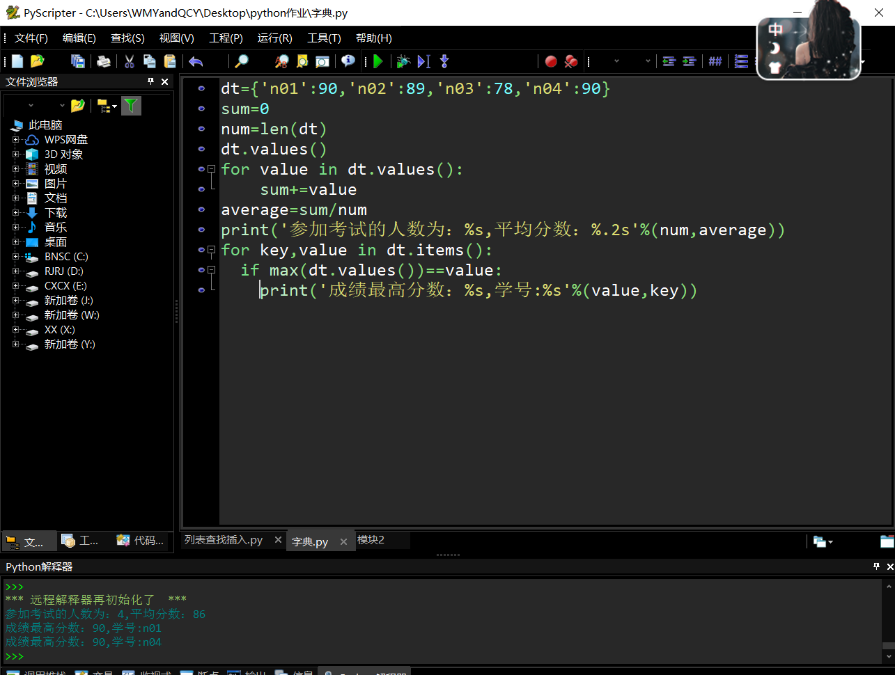This screenshot has height=675, width=895.
Task: Switch to 列表查找插入.py tab
Action: tap(224, 540)
